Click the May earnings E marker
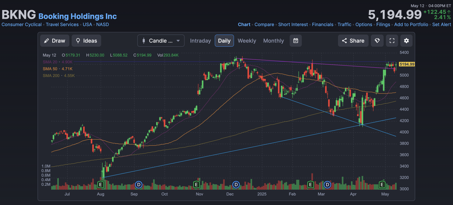 coord(382,184)
